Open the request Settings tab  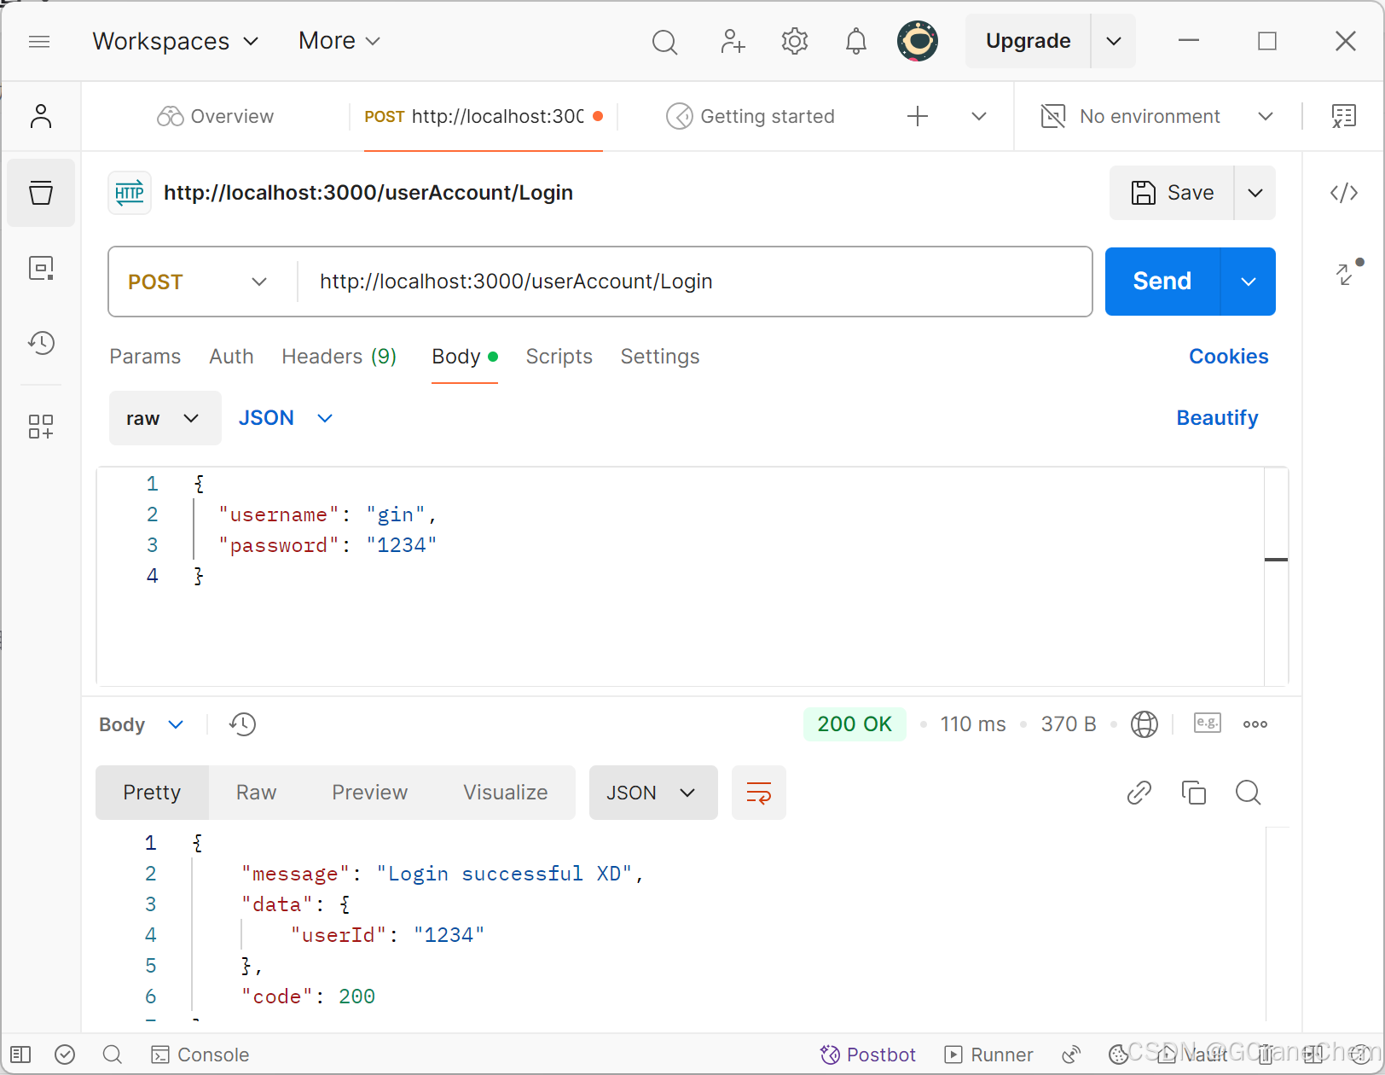[660, 357]
